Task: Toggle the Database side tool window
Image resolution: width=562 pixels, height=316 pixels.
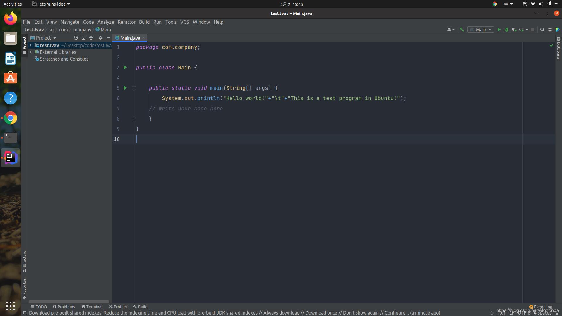Action: pyautogui.click(x=558, y=48)
